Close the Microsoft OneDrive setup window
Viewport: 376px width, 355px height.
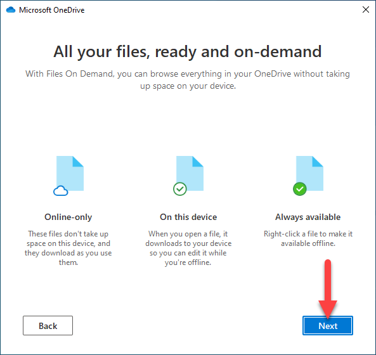[366, 10]
